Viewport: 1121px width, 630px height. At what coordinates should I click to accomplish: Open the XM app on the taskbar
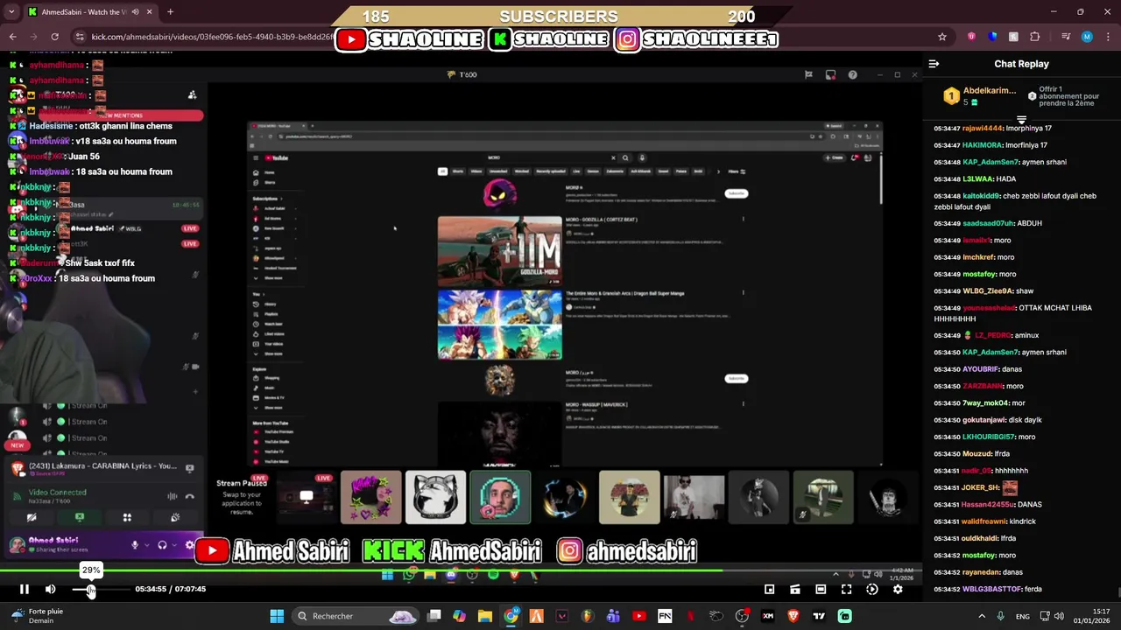click(x=768, y=616)
